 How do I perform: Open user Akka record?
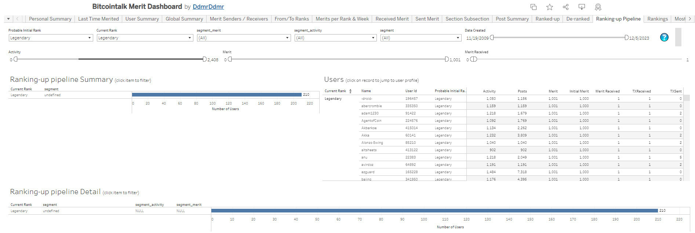click(x=521, y=135)
